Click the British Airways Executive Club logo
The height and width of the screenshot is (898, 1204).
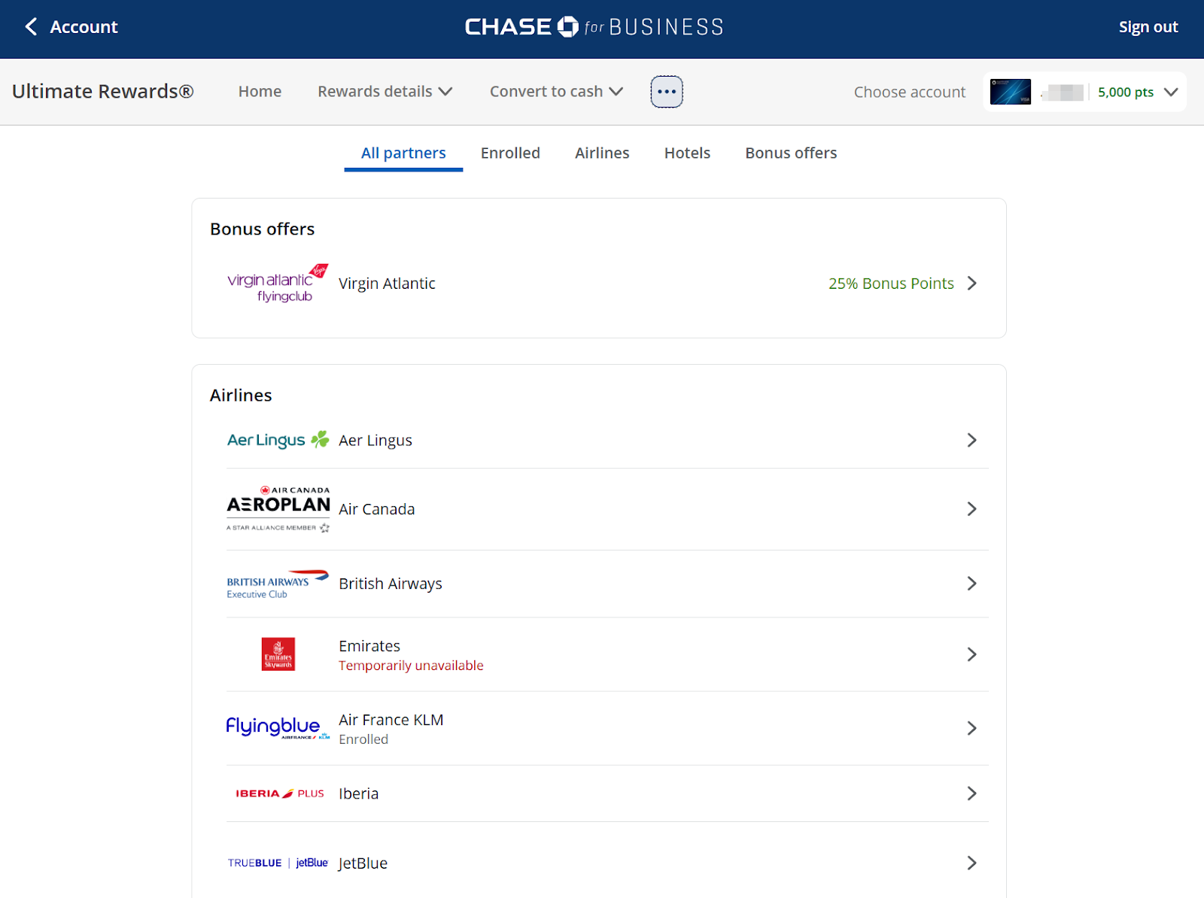point(278,584)
